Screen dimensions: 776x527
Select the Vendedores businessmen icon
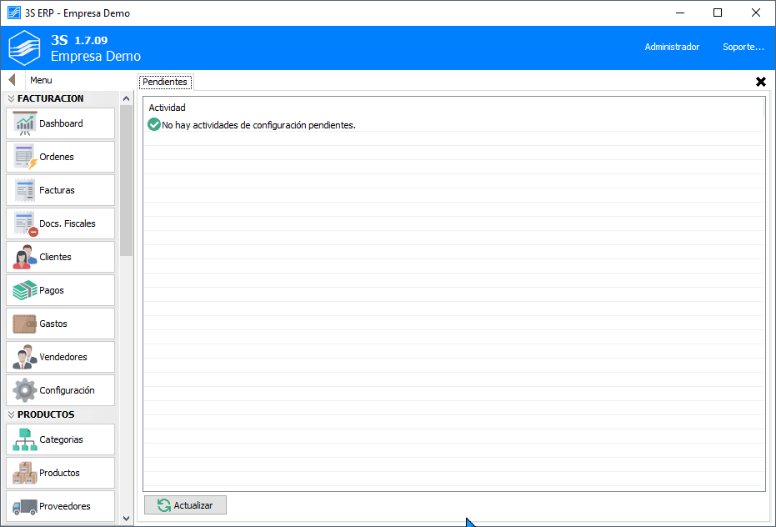(25, 357)
